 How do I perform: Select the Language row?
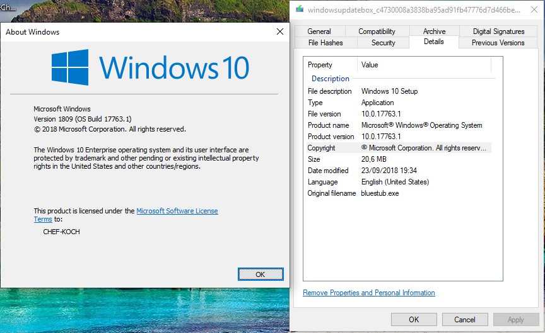[x=399, y=182]
